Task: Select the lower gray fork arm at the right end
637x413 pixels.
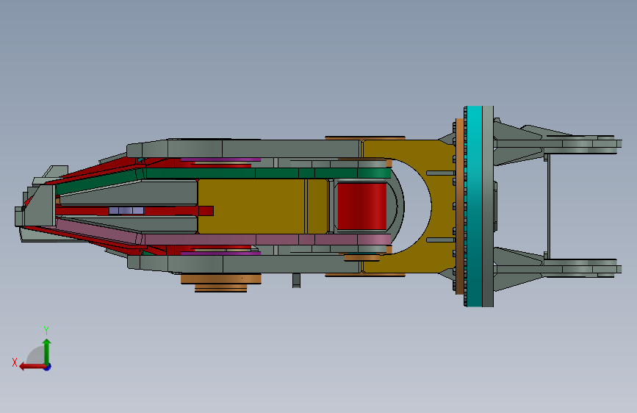Action: coord(558,269)
